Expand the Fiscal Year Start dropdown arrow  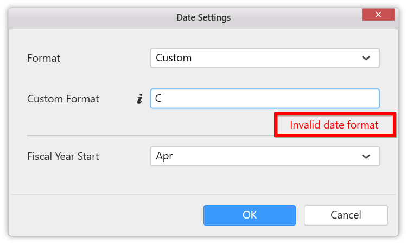click(366, 157)
